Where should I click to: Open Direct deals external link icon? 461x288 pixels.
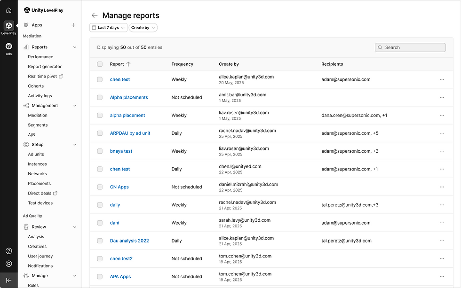tap(56, 193)
